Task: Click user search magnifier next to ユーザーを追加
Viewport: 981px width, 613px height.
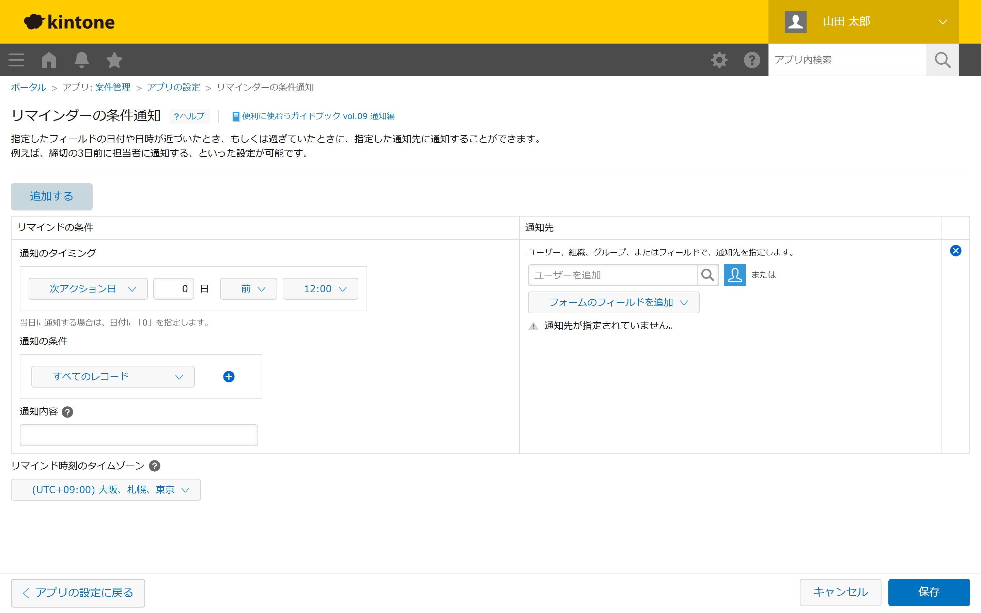Action: point(707,275)
